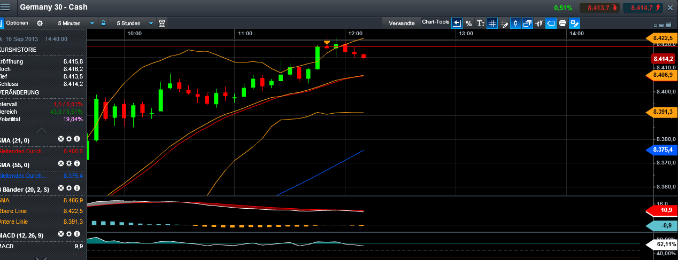The image size is (678, 260).
Task: Select the 10,9 red MACD label
Action: pyautogui.click(x=661, y=210)
